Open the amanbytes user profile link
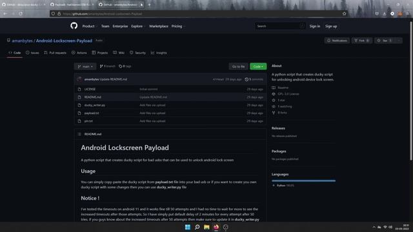Viewport: 413px width, 232px height. tap(22, 41)
